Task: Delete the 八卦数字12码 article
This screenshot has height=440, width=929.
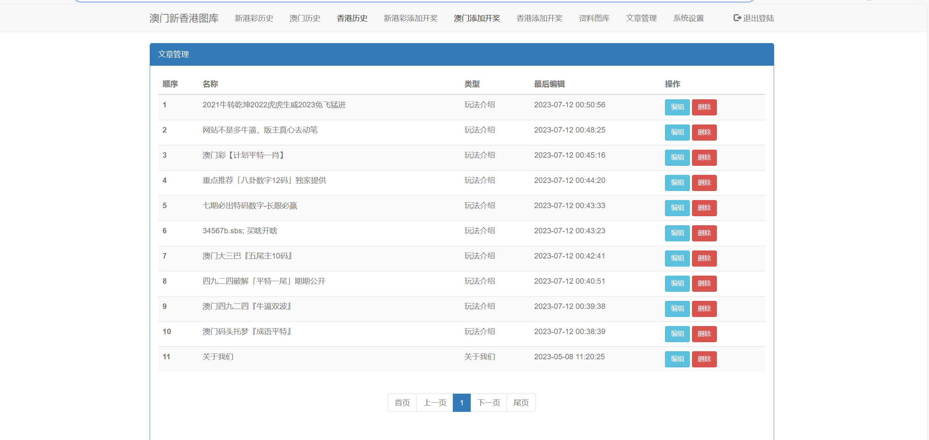Action: pyautogui.click(x=704, y=183)
